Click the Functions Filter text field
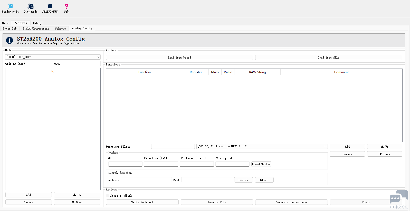 pyautogui.click(x=173, y=146)
